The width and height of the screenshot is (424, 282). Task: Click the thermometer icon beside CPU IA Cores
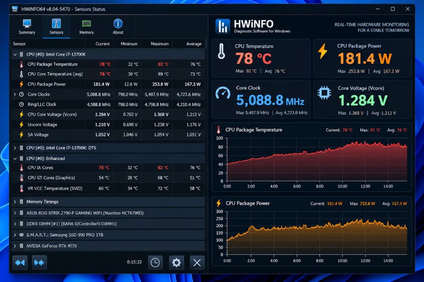(21, 167)
